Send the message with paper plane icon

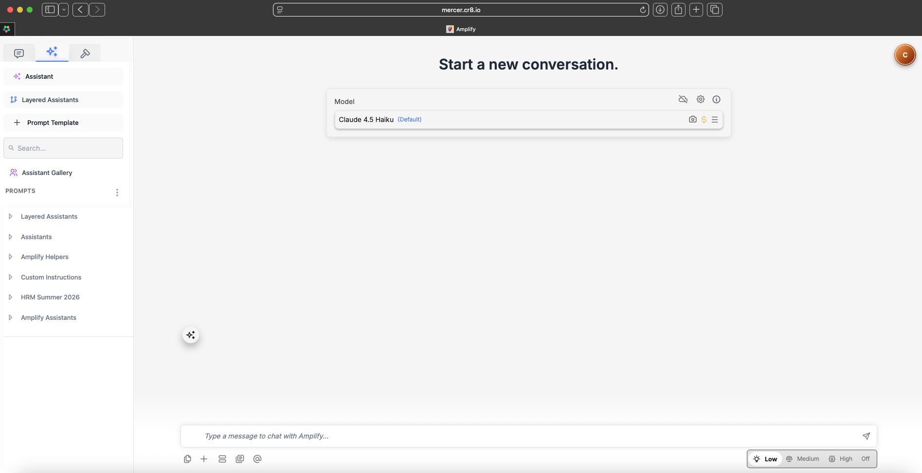pyautogui.click(x=867, y=436)
